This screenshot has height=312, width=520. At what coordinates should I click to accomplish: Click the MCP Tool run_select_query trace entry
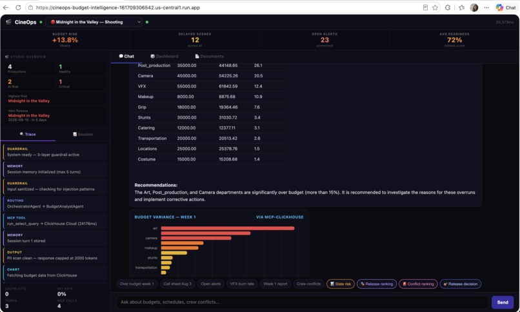(55, 220)
